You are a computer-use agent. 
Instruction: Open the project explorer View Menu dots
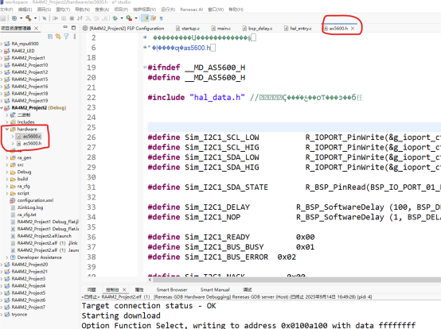[x=74, y=37]
